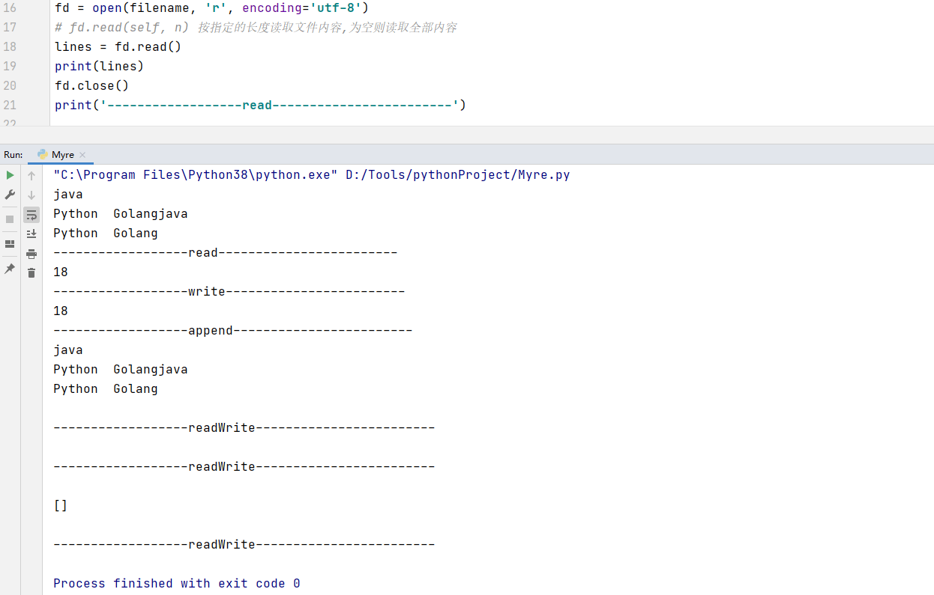
Task: Stop the running process square icon
Action: [10, 219]
